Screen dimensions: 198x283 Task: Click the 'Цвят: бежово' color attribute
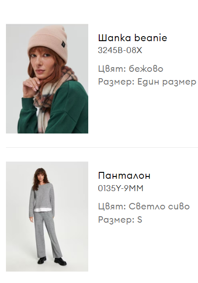click(x=131, y=69)
